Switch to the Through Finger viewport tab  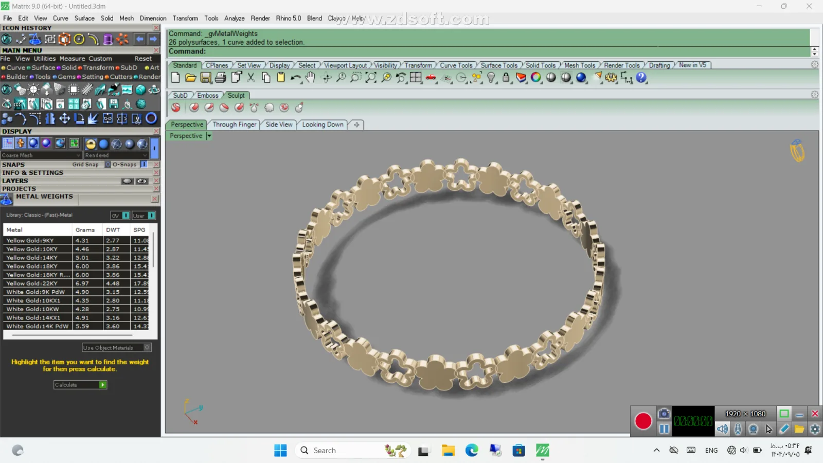(234, 124)
